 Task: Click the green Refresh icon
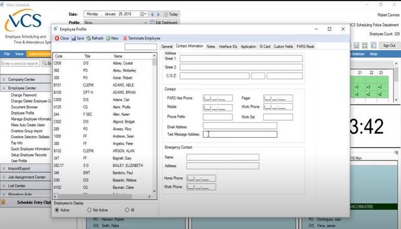point(88,38)
